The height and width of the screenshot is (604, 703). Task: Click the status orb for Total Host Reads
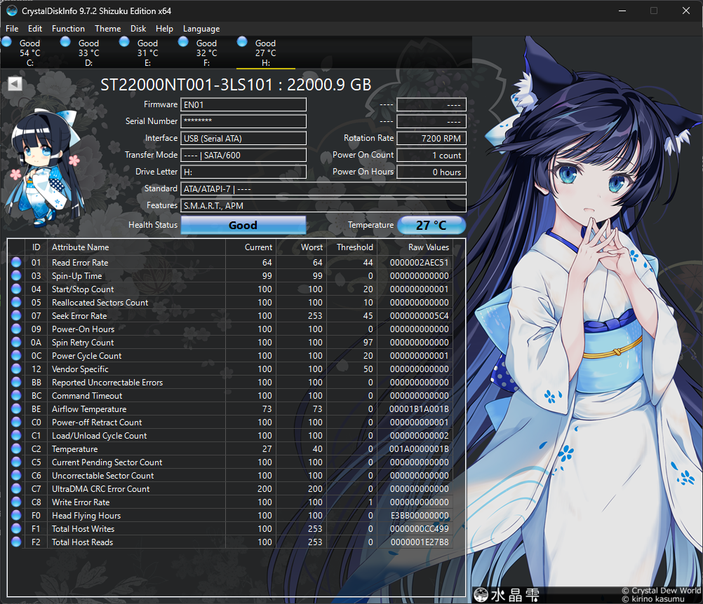point(16,542)
